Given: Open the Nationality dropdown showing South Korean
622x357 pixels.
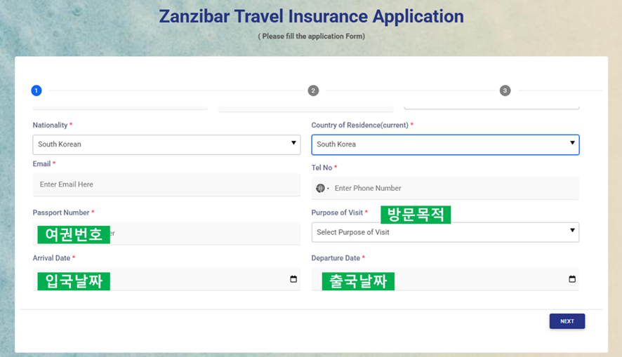Looking at the screenshot, I should [x=166, y=144].
